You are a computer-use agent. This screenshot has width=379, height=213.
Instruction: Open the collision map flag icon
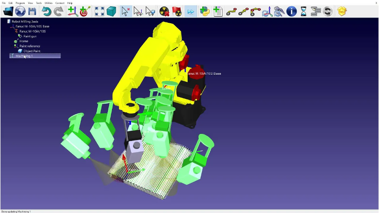(177, 11)
